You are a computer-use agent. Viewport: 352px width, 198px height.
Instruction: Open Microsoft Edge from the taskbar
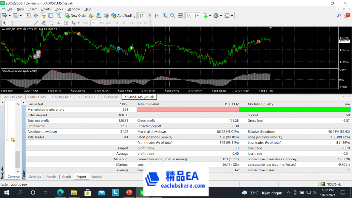point(60,192)
